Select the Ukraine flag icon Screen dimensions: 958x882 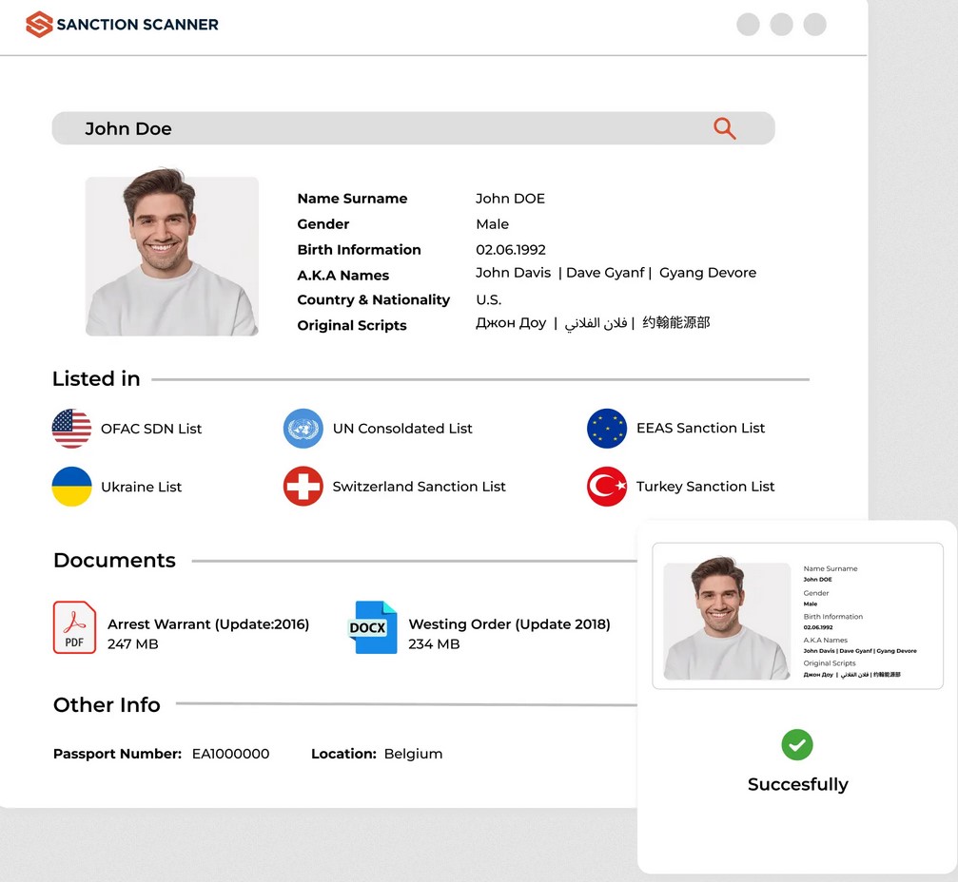71,487
